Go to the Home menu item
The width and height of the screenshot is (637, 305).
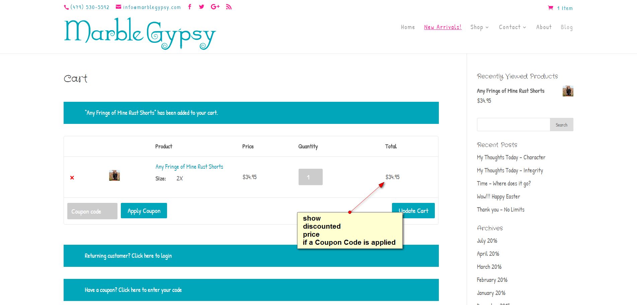tap(408, 27)
